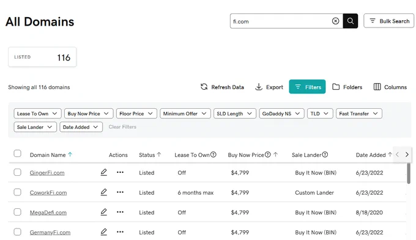This screenshot has width=416, height=240.
Task: Expand the SLD Length filter
Action: point(235,114)
